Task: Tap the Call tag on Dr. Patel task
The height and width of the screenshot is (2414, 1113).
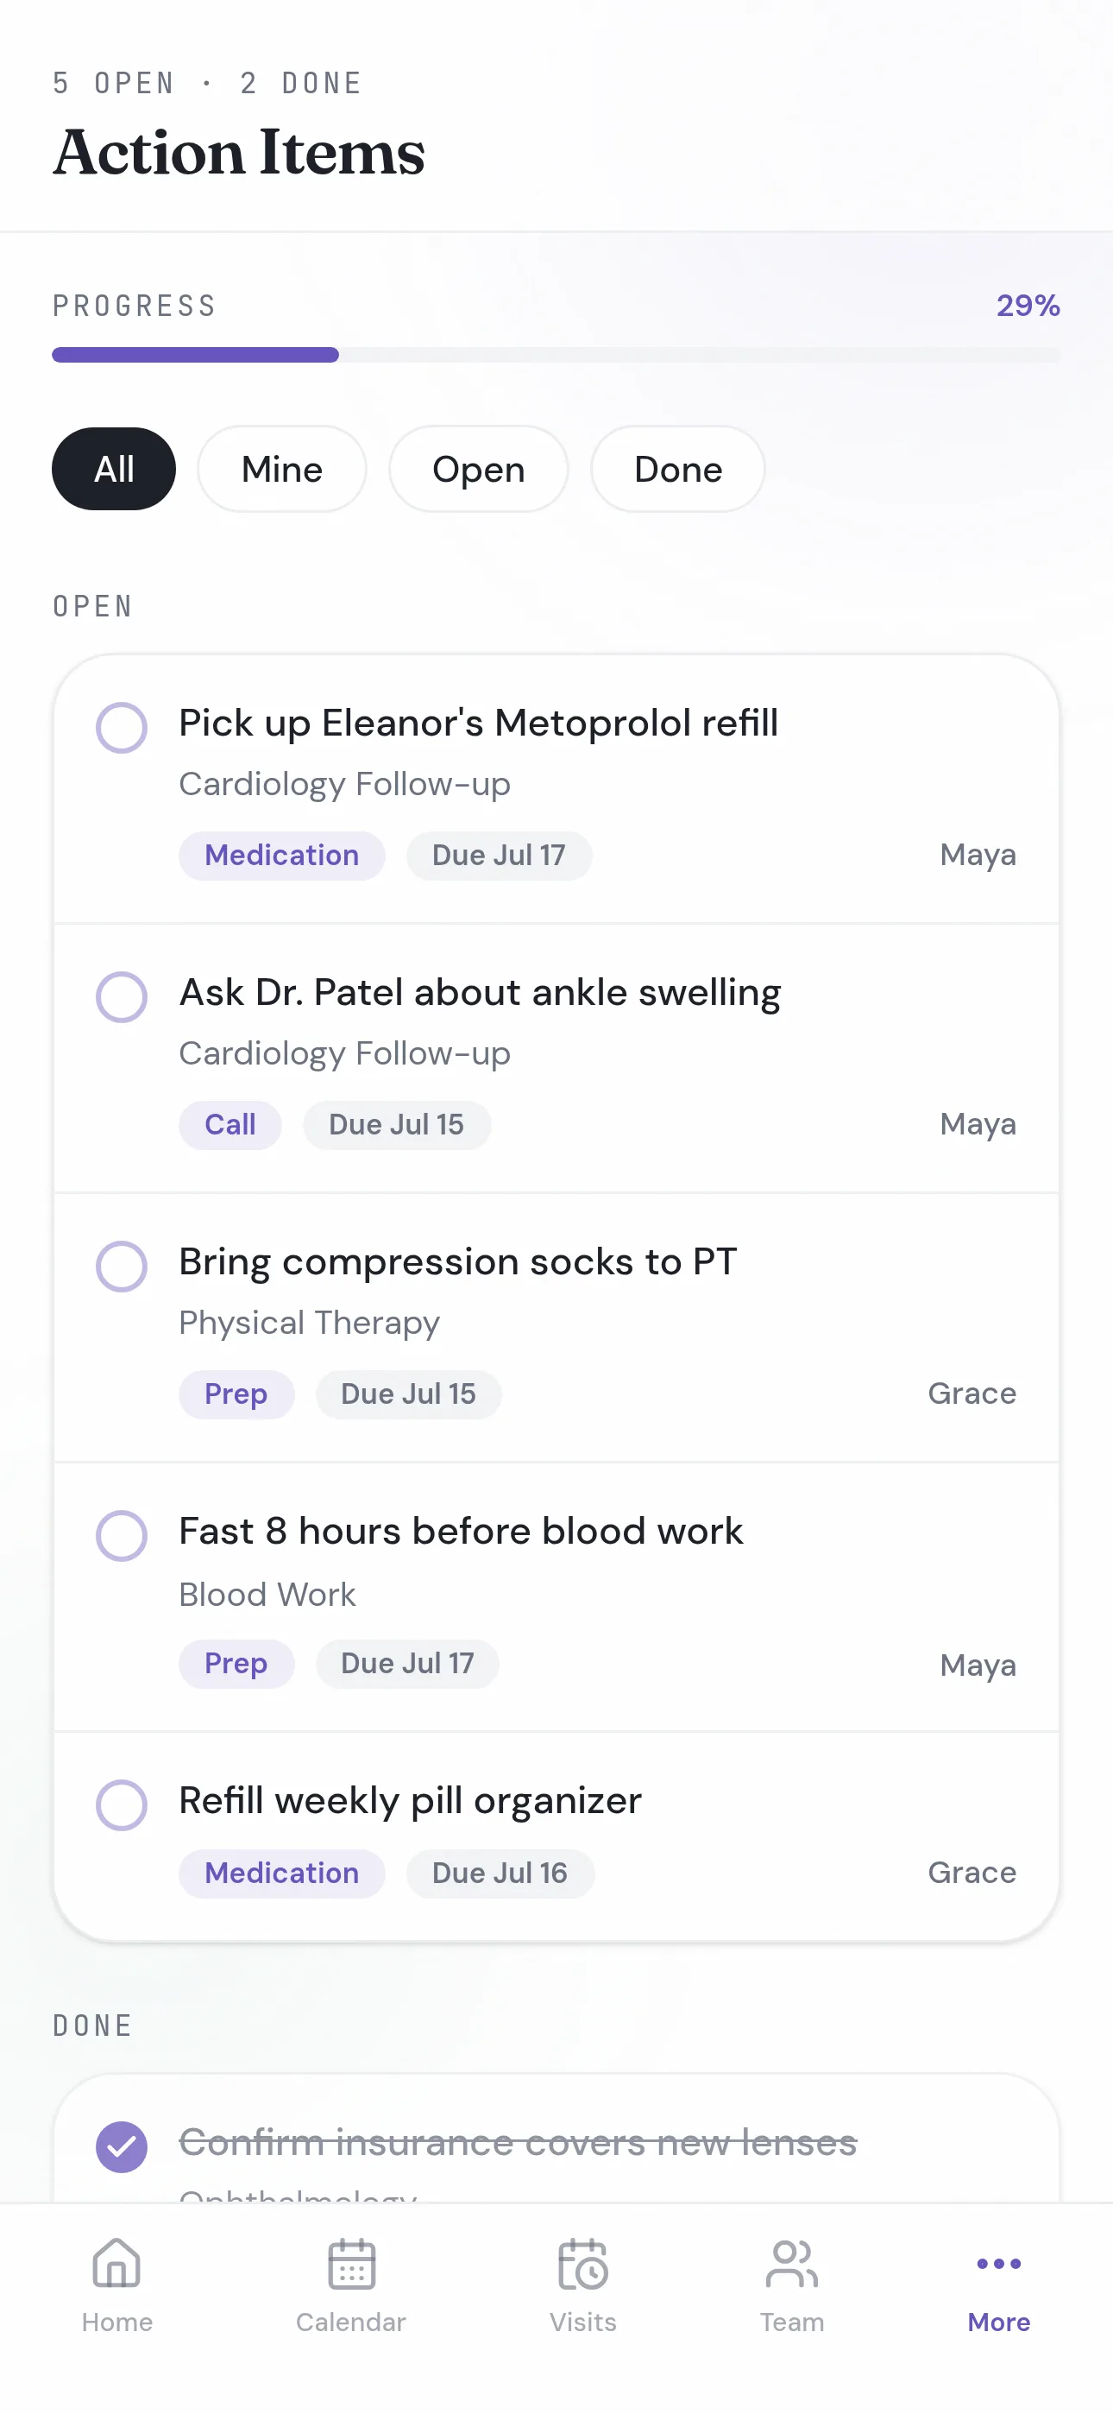Action: tap(230, 1124)
